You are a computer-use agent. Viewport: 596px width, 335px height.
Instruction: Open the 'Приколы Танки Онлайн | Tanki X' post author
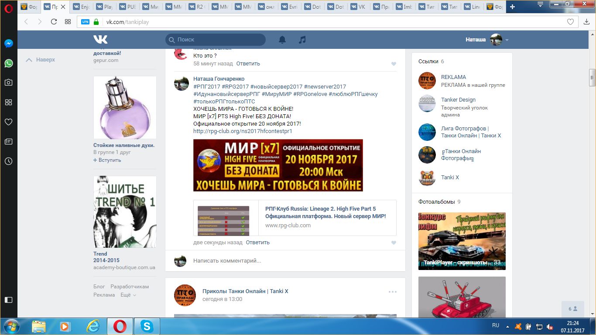pyautogui.click(x=245, y=291)
